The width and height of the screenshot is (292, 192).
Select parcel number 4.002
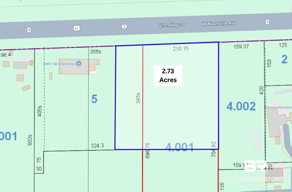pos(241,106)
